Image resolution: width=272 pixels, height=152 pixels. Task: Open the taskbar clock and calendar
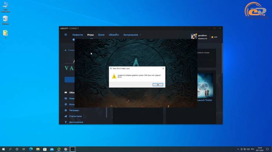click(x=260, y=149)
